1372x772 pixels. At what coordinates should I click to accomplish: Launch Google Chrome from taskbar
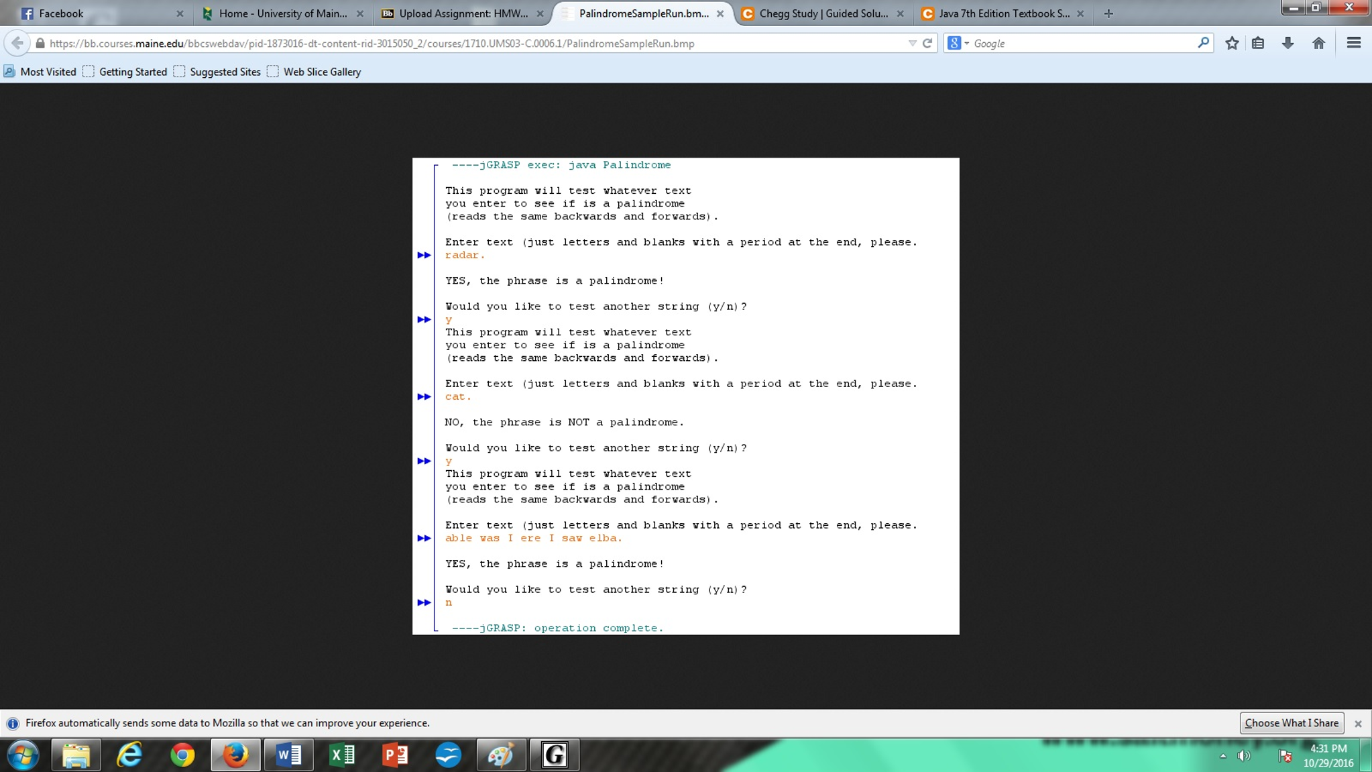click(182, 755)
